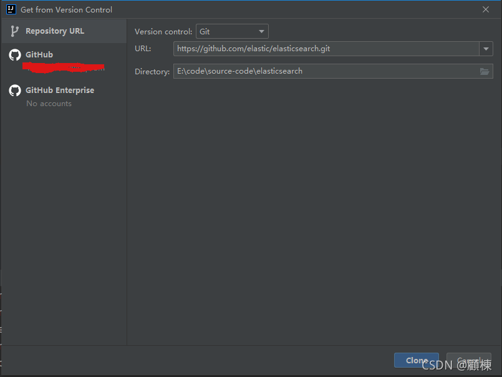
Task: Close the Get from Version Control dialog
Action: pos(486,9)
